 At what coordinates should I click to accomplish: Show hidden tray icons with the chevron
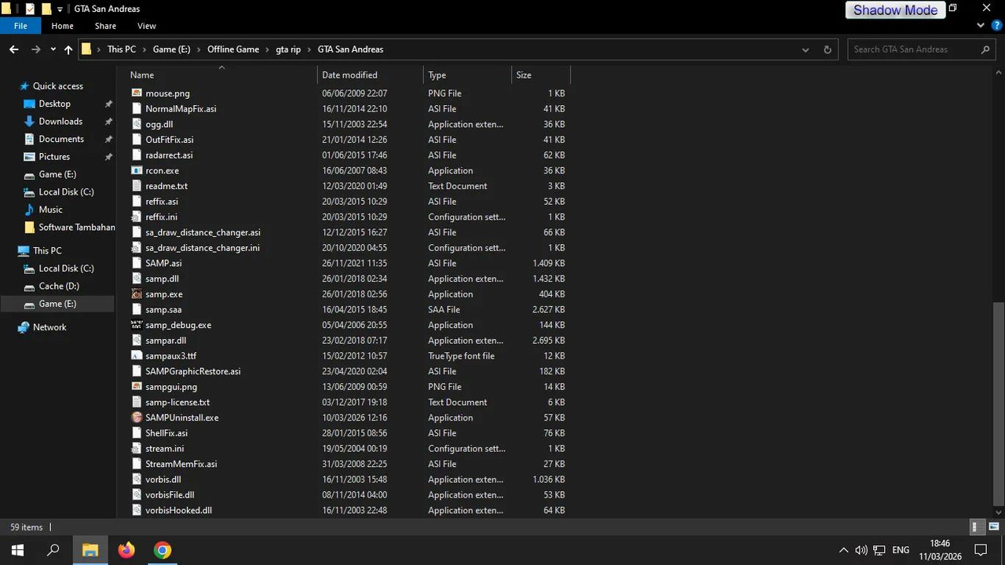pyautogui.click(x=843, y=550)
